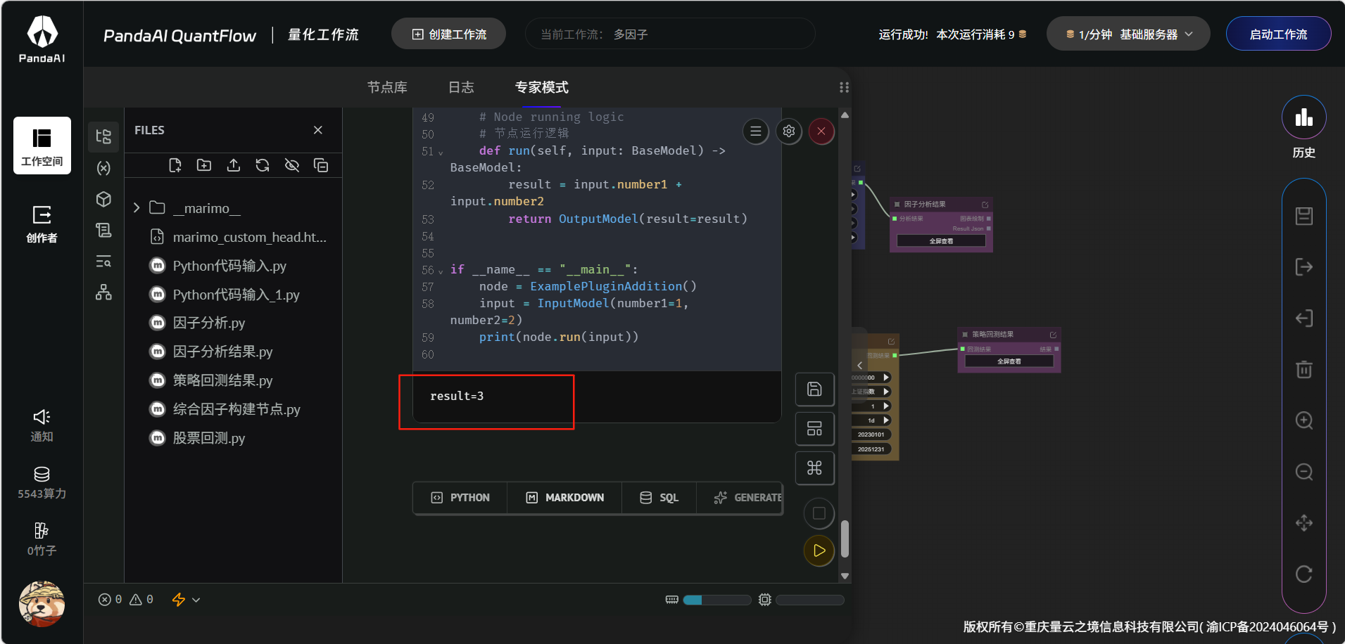Click the PandaAI logo
The height and width of the screenshot is (644, 1345).
point(42,39)
